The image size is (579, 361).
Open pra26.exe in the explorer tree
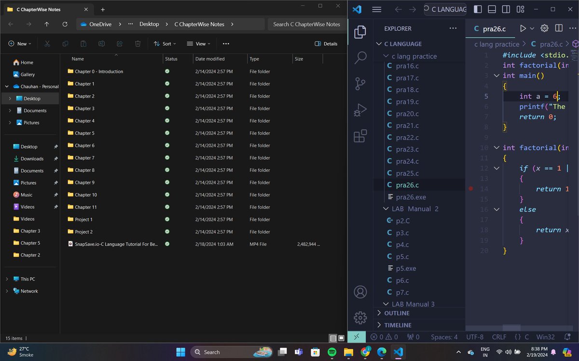click(x=411, y=197)
